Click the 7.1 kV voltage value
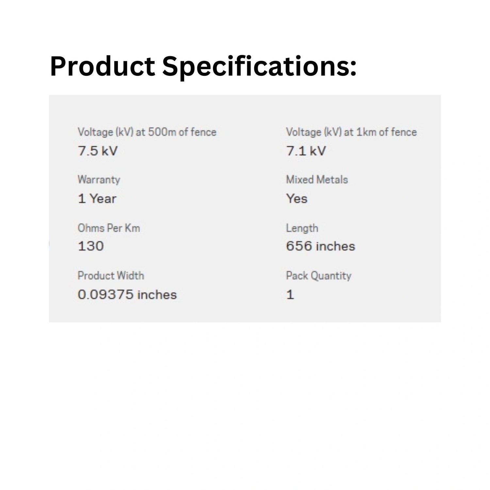This screenshot has height=490, width=490. point(306,151)
